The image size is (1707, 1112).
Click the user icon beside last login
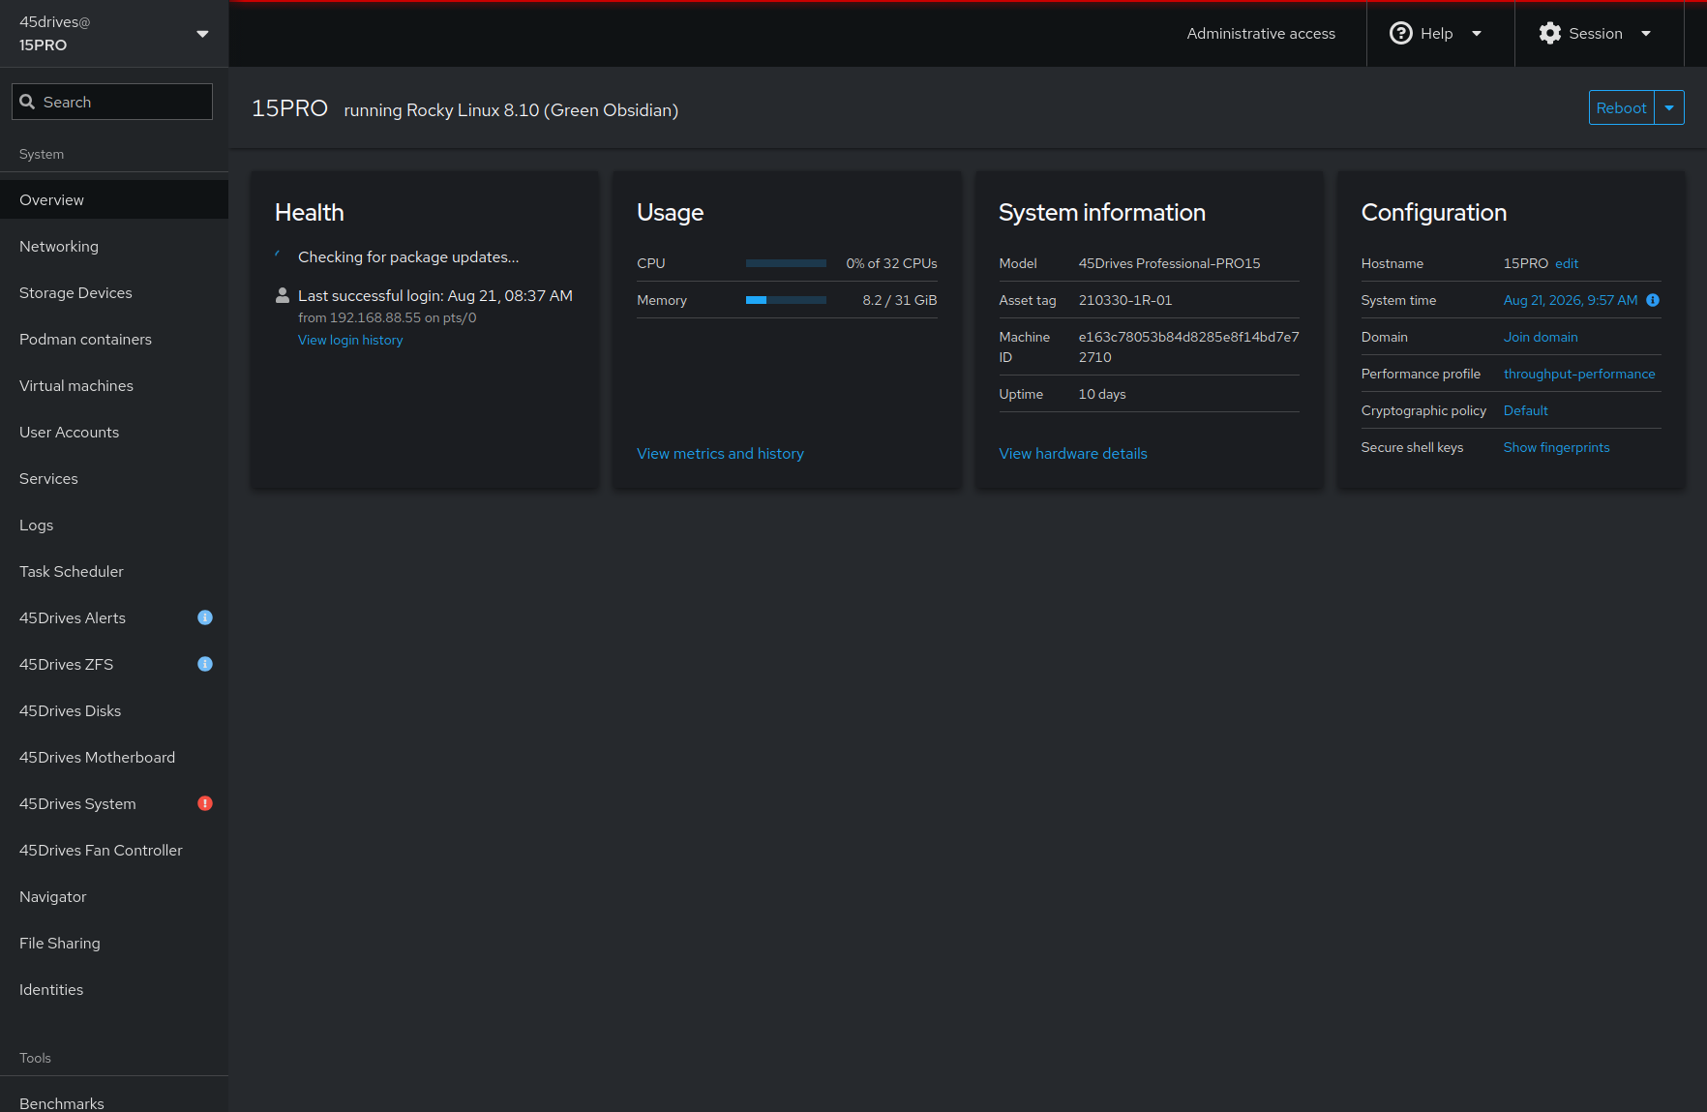283,295
